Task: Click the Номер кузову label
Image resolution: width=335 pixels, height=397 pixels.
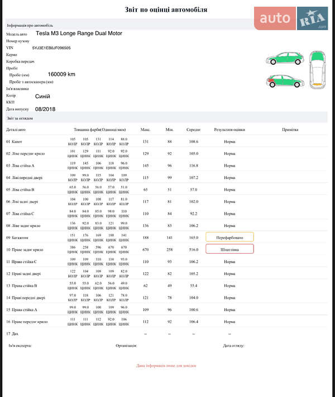Action: coord(17,41)
